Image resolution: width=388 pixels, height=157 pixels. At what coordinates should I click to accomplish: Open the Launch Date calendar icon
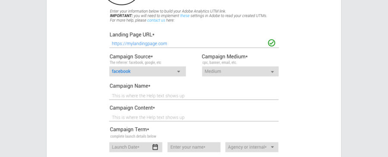point(155,147)
